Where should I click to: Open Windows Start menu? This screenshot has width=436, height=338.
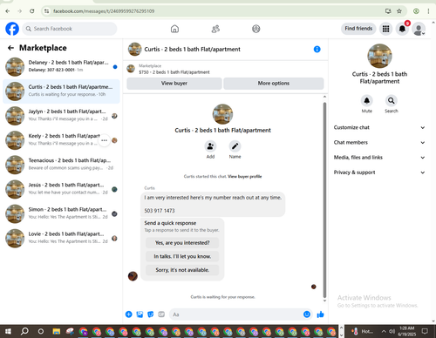(8, 331)
